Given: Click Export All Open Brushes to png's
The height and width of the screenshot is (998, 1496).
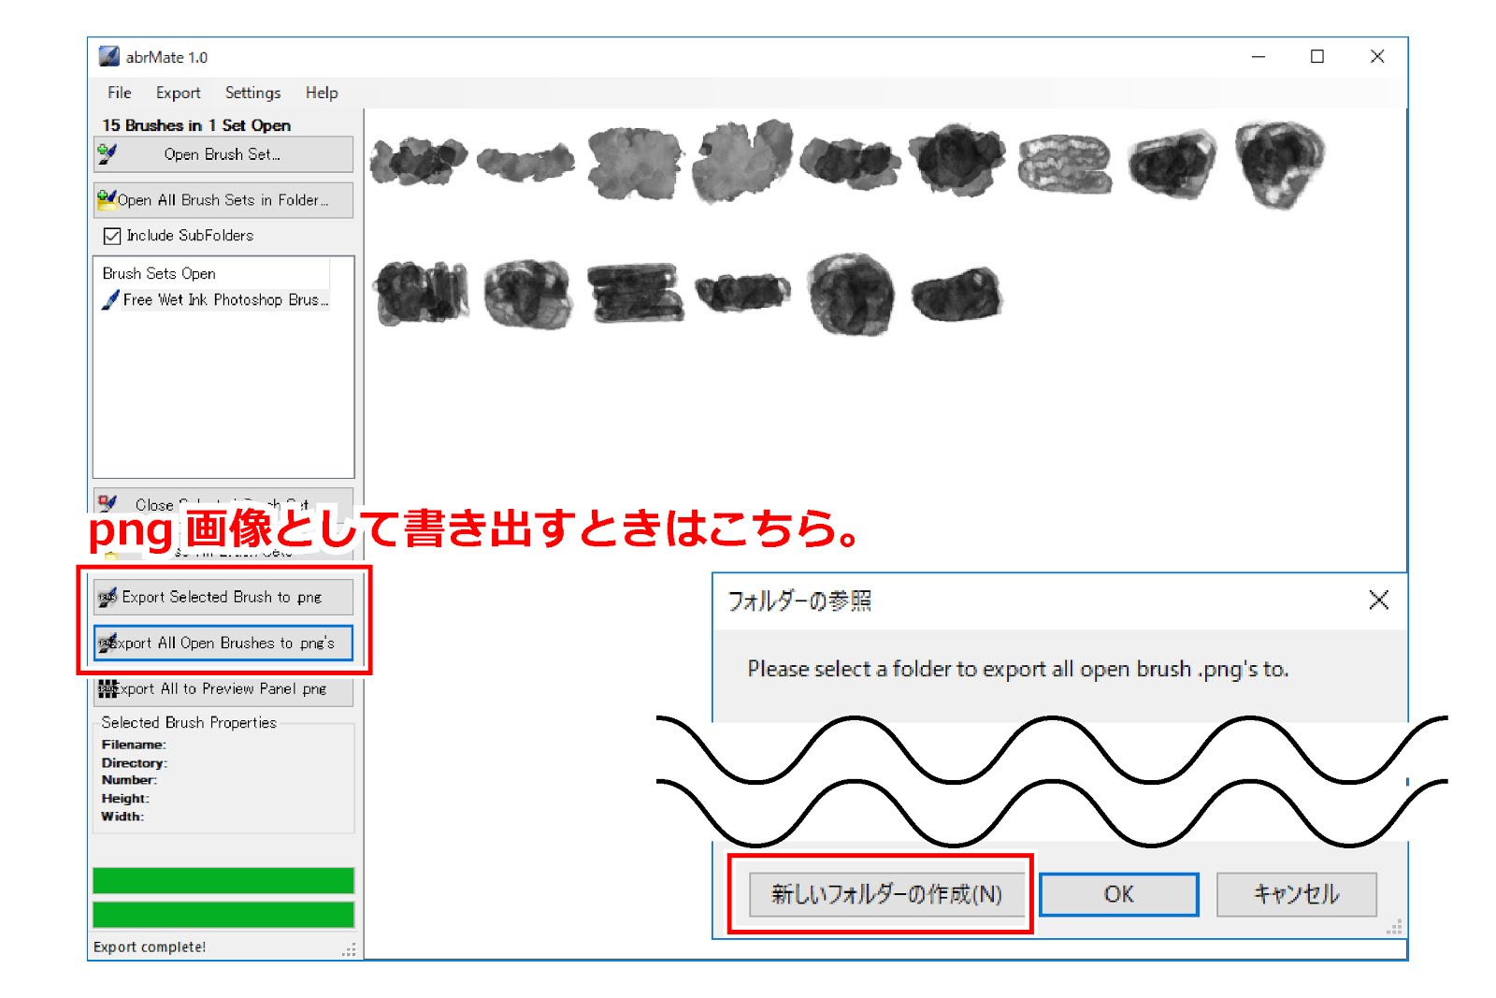Looking at the screenshot, I should 223,643.
